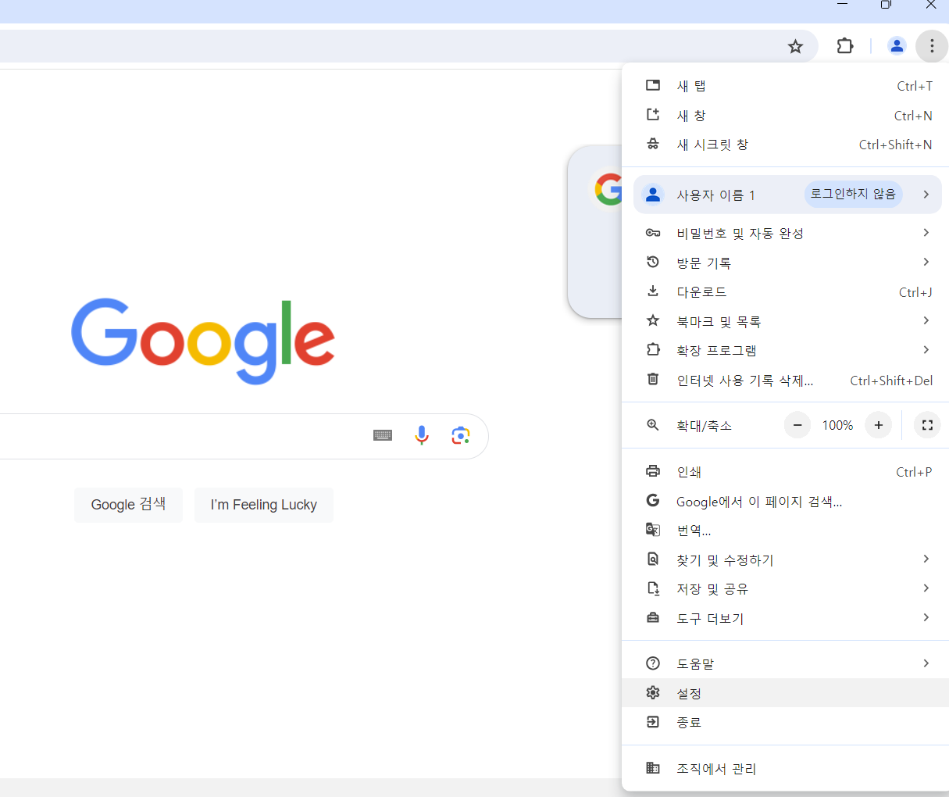Open the profile avatar in the toolbar
The image size is (949, 797).
(x=897, y=46)
